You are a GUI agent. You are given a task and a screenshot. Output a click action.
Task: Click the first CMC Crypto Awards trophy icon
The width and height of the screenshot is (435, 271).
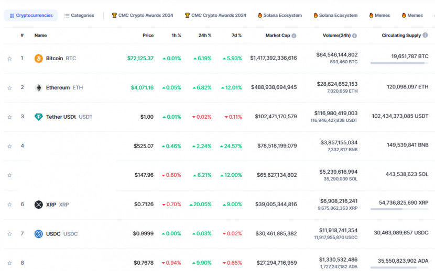[x=114, y=15]
